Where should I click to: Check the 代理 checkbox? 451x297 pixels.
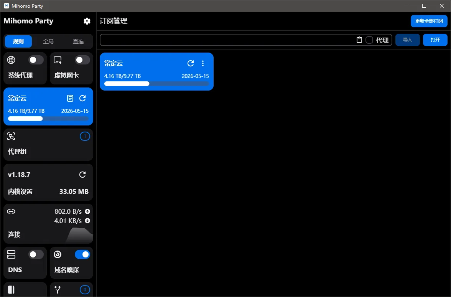click(x=369, y=40)
